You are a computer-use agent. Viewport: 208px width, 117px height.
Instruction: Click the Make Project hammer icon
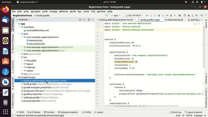pos(106,15)
